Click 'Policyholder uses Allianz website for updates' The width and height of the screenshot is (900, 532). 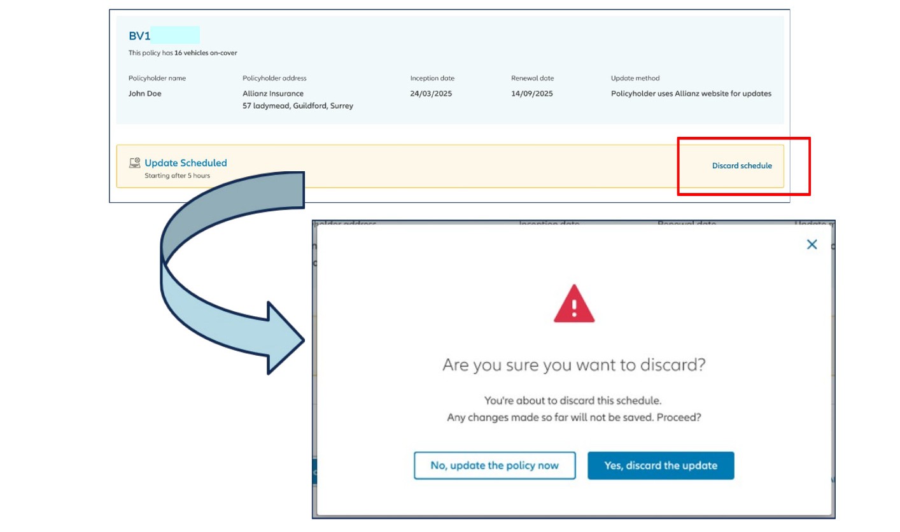691,94
